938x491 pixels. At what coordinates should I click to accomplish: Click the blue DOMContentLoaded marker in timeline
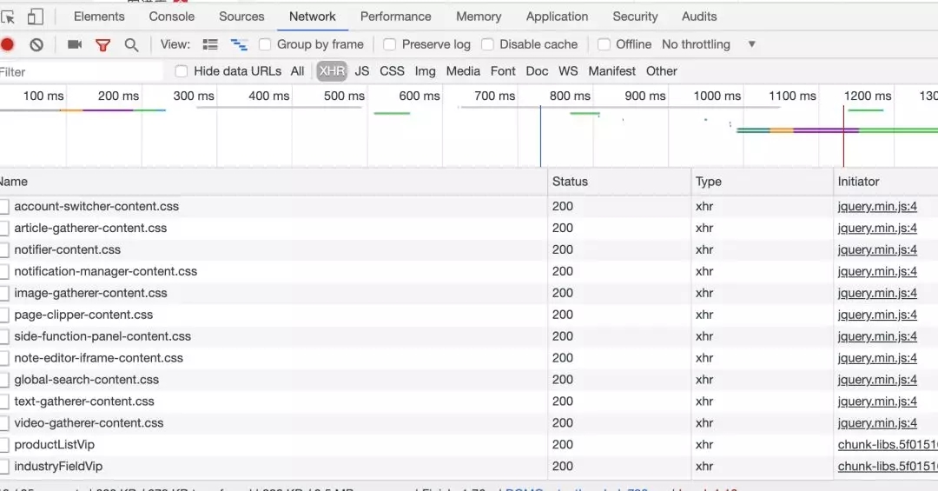click(x=540, y=136)
